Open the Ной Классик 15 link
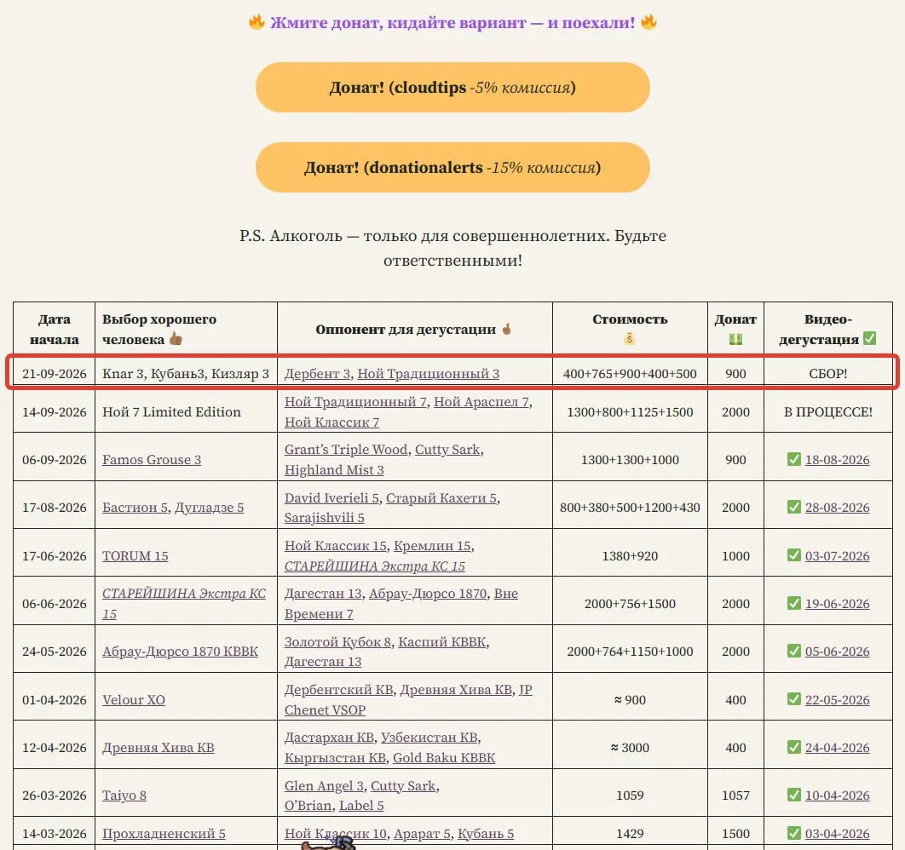The width and height of the screenshot is (905, 850). [336, 546]
